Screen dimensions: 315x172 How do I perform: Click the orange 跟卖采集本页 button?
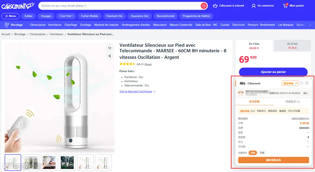[x=273, y=160]
